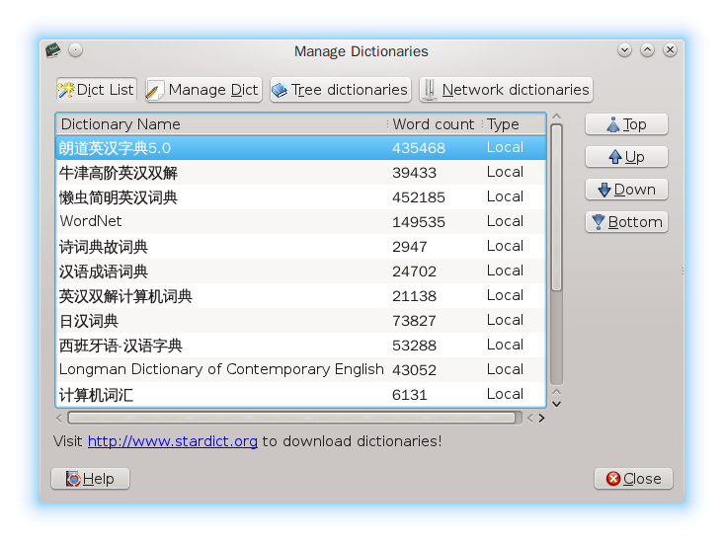The image size is (724, 542).
Task: Sort by Type column header
Action: 514,124
